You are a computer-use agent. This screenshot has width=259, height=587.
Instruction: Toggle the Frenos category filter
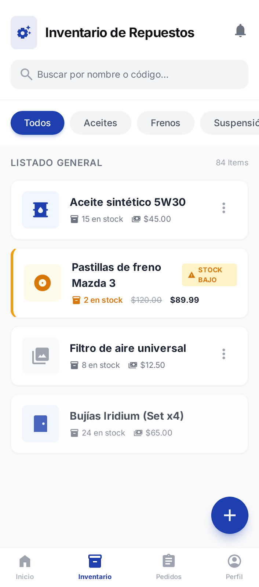pos(165,123)
